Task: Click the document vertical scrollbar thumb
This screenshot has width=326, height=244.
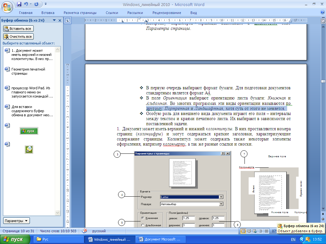Action: click(323, 81)
